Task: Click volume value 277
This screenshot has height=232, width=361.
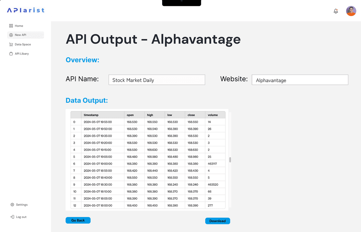Action: pyautogui.click(x=210, y=205)
